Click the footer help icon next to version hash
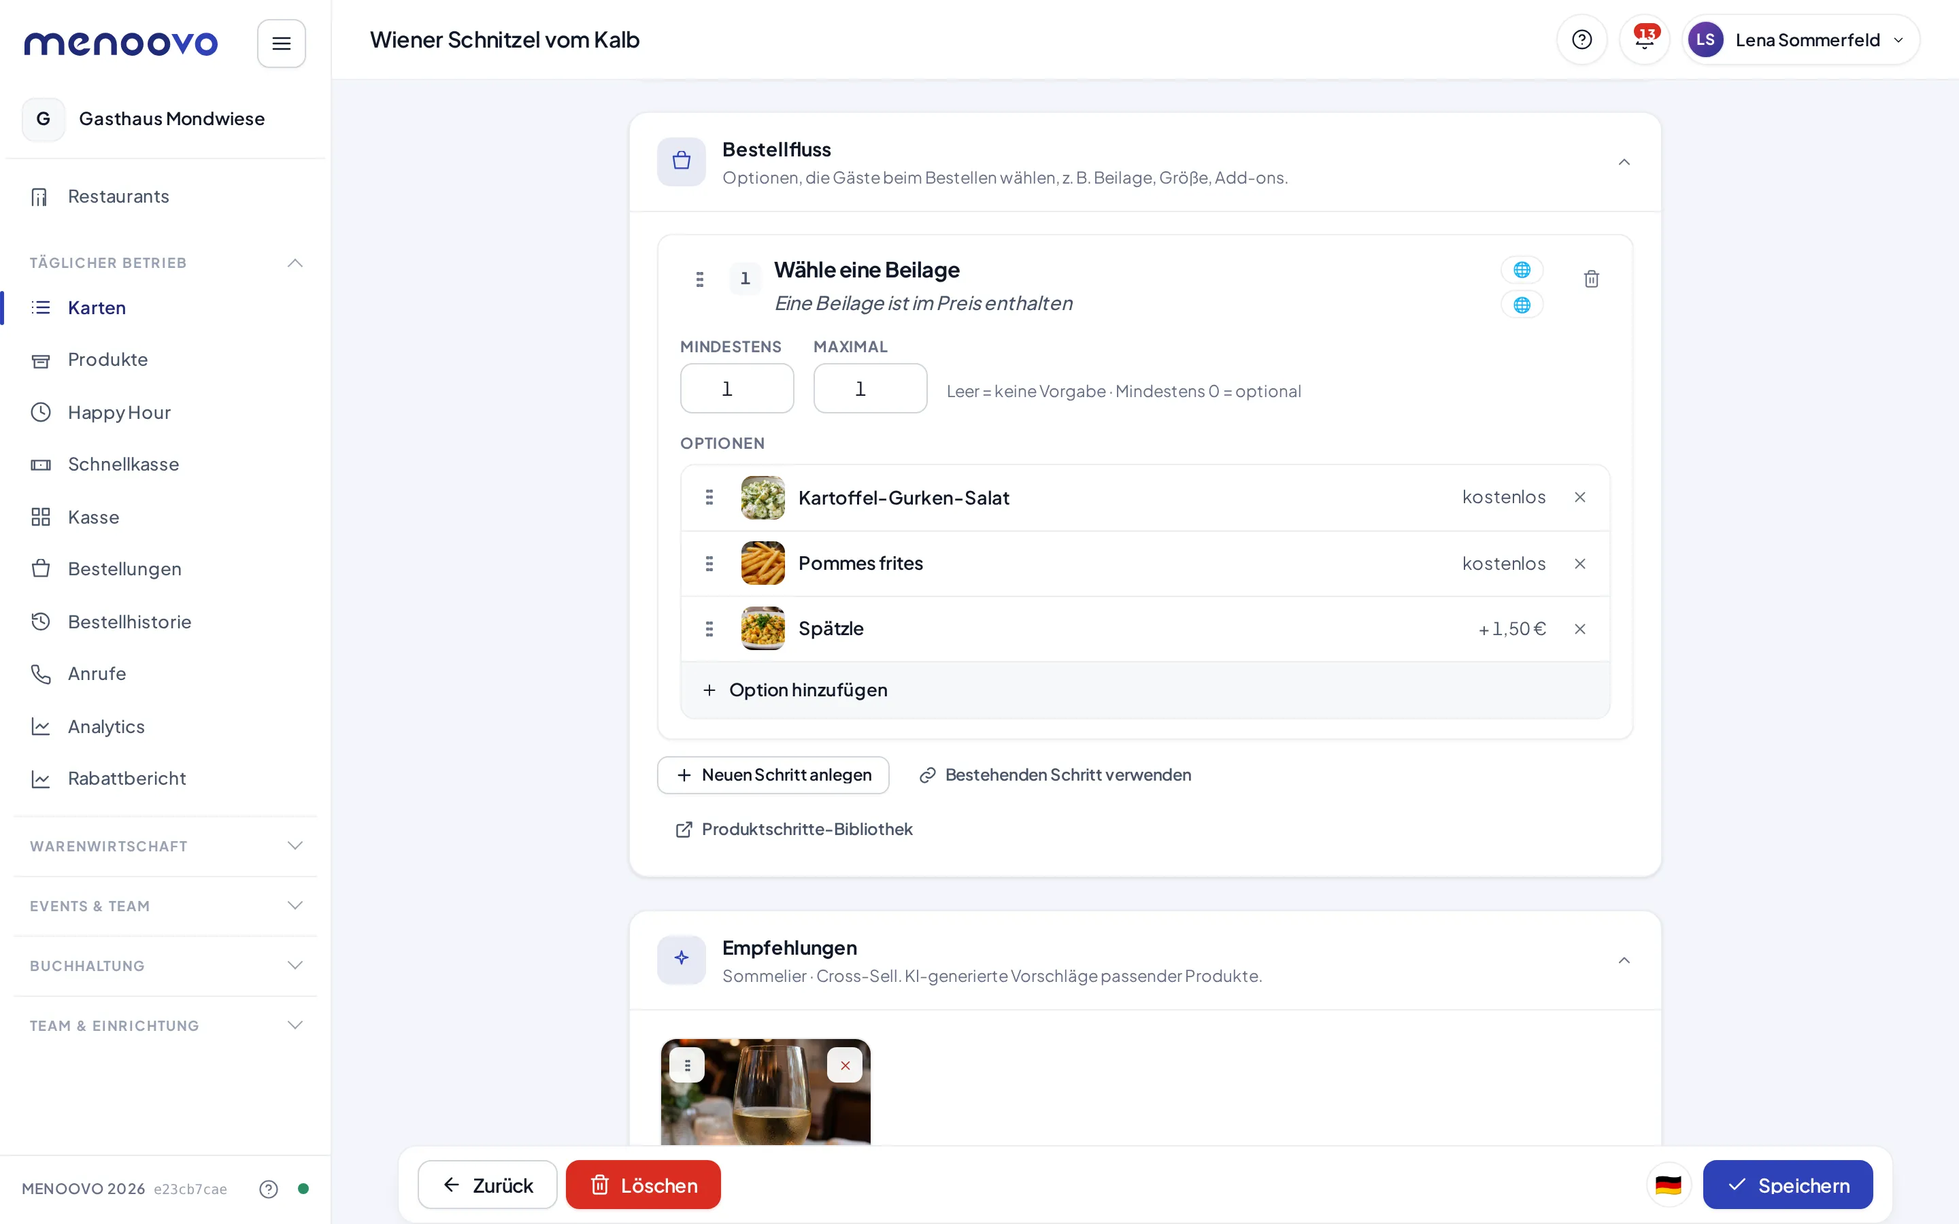This screenshot has width=1959, height=1224. (x=268, y=1189)
